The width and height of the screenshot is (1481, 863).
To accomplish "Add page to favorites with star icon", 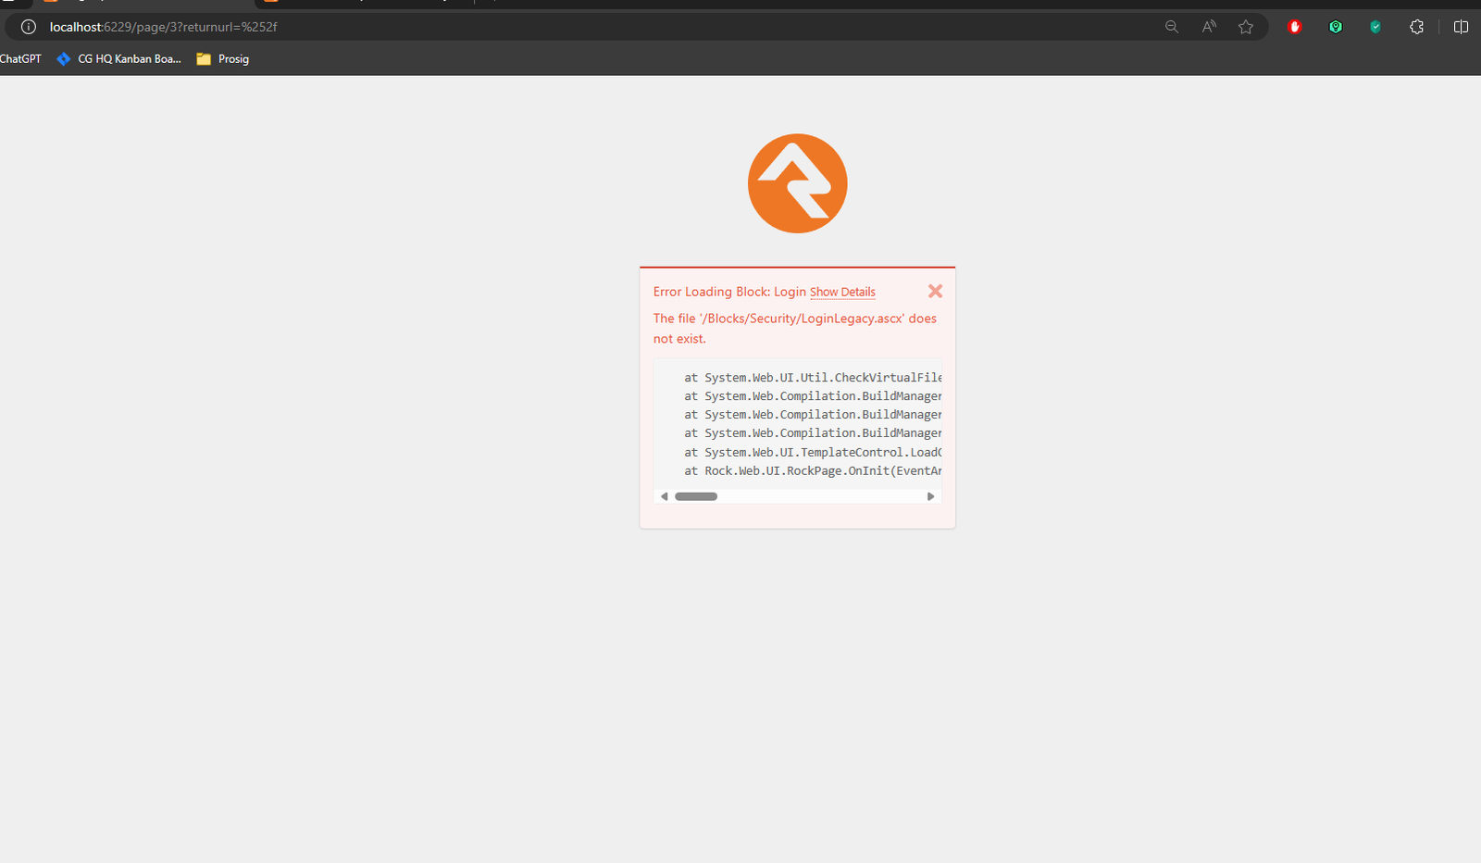I will click(x=1246, y=27).
